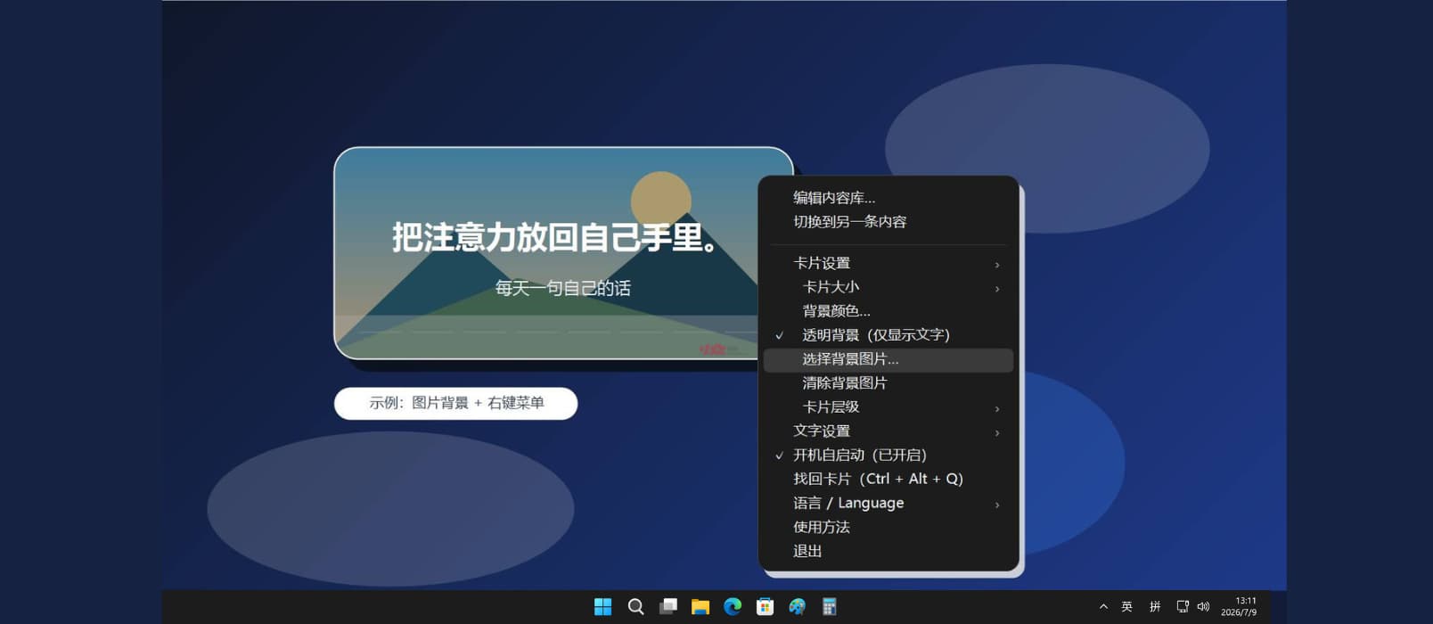This screenshot has width=1433, height=624.
Task: Show hidden tray icons chevron
Action: (1103, 607)
